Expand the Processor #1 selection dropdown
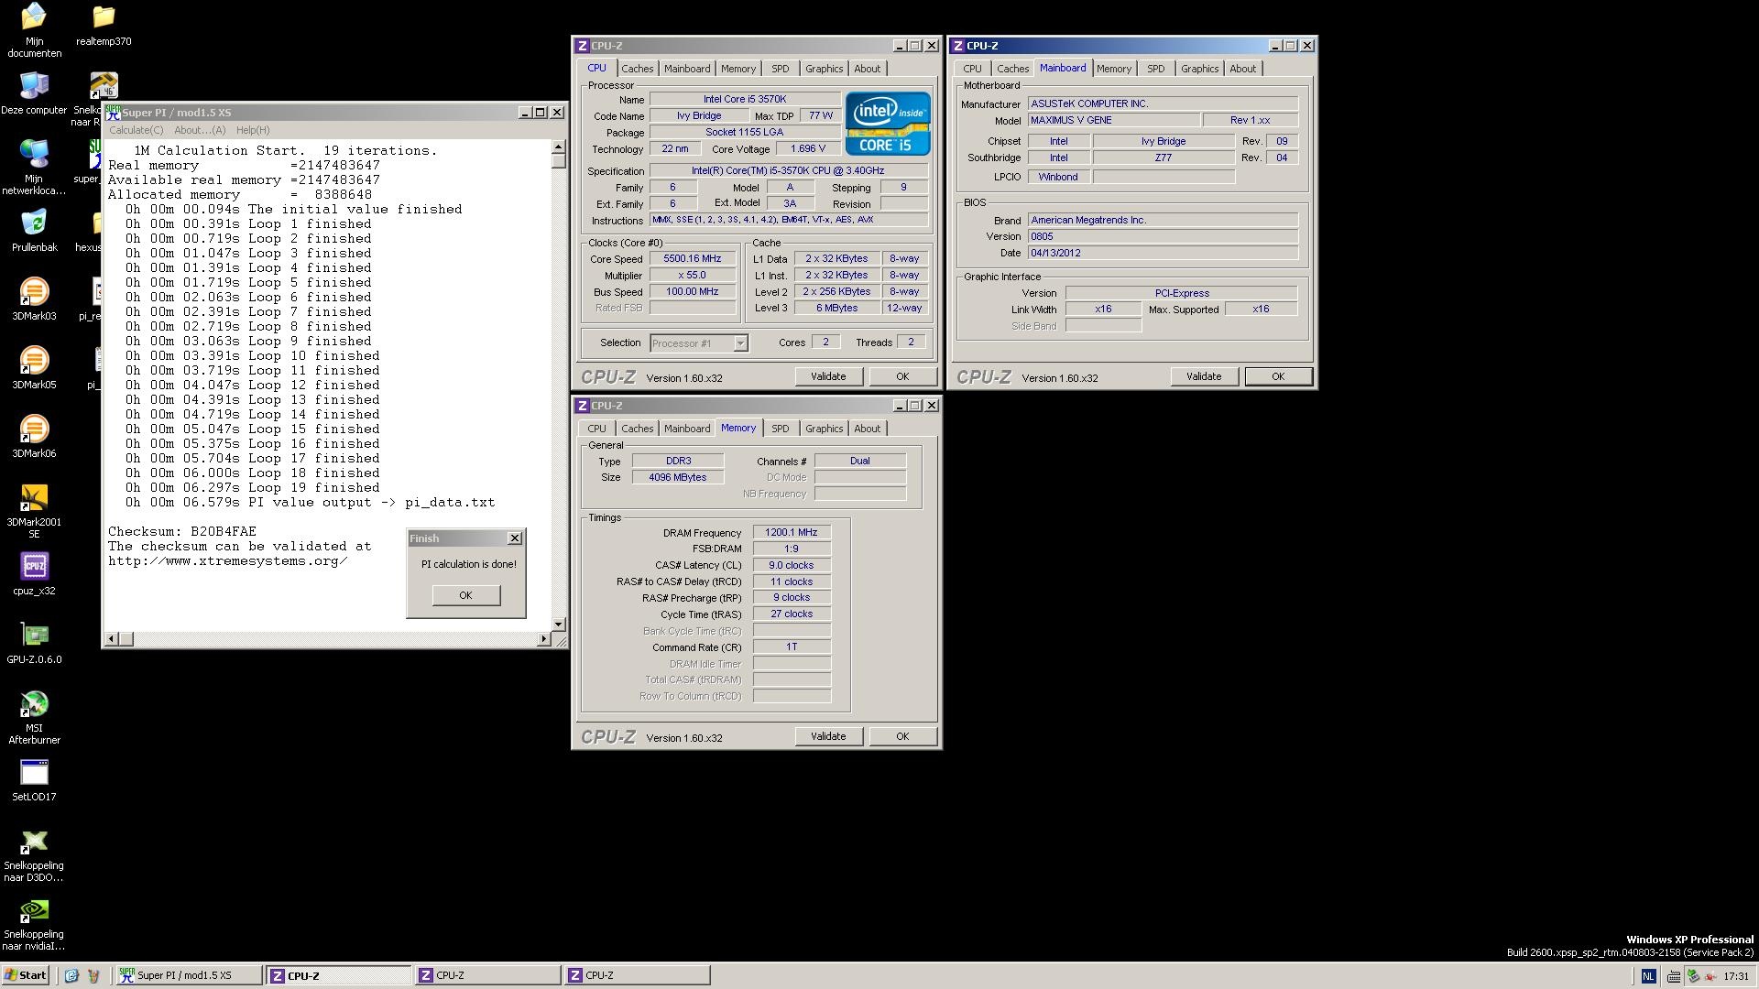This screenshot has width=1759, height=989. click(x=740, y=343)
